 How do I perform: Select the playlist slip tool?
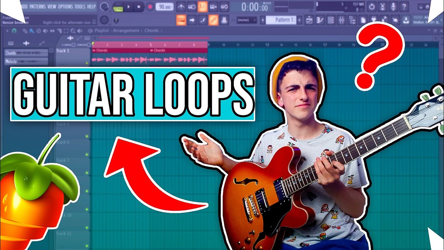tap(52, 31)
